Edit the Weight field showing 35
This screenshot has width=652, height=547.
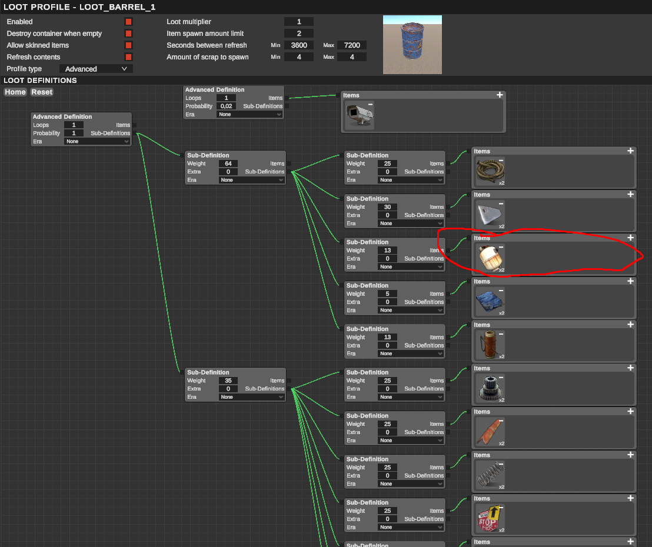[228, 381]
